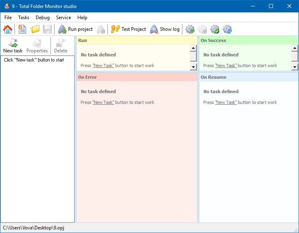Select the On Success green header

[x=249, y=40]
